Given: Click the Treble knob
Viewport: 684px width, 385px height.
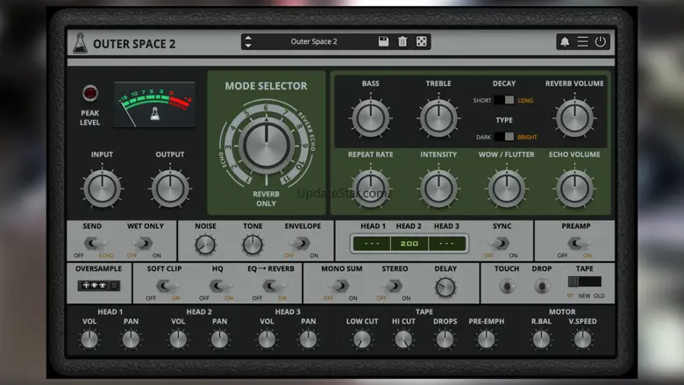Looking at the screenshot, I should [438, 118].
